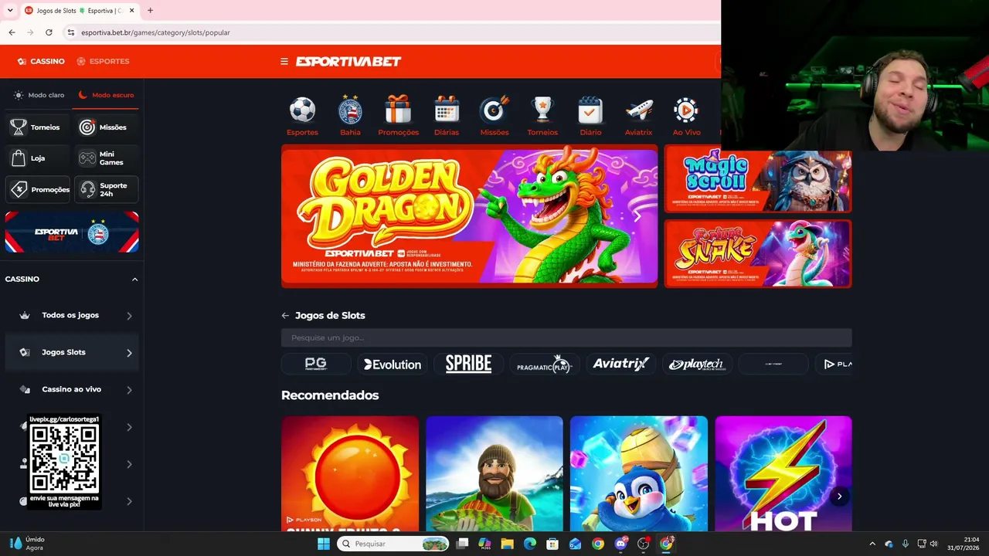Screen dimensions: 989x556
Task: Open File Explorer from the taskbar
Action: click(x=507, y=544)
